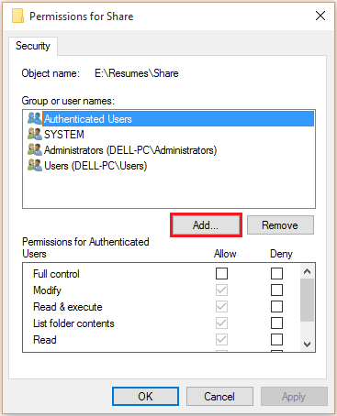Check Deny for Read & execute
The image size is (337, 416).
coord(276,306)
